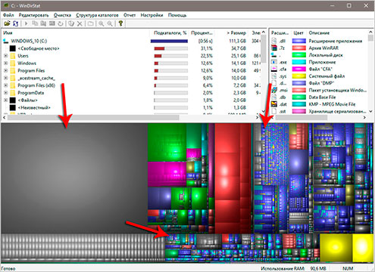
Task: Expand the Program Files (x86) node
Action: (6, 85)
